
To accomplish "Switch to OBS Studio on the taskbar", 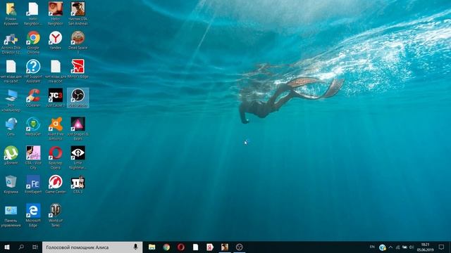I will tap(239, 247).
